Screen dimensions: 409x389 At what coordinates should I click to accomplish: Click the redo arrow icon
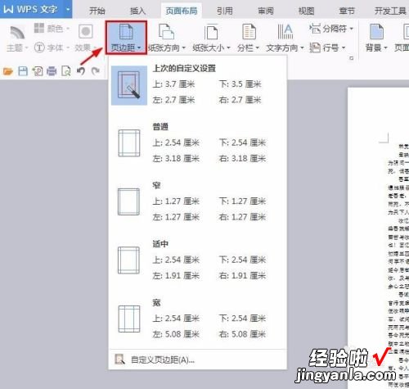tap(95, 71)
